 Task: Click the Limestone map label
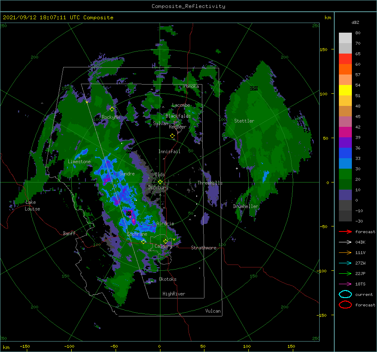click(x=79, y=162)
